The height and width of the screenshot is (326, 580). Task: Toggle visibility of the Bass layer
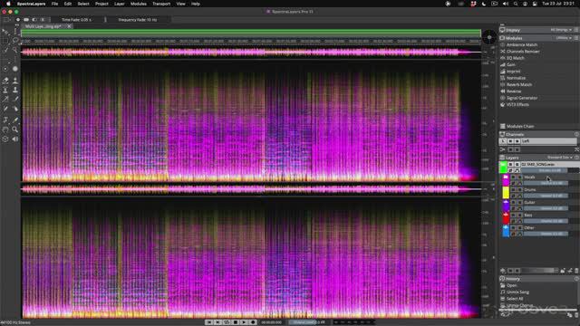pyautogui.click(x=513, y=216)
